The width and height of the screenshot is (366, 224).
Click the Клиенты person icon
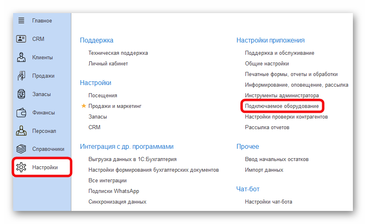21,57
